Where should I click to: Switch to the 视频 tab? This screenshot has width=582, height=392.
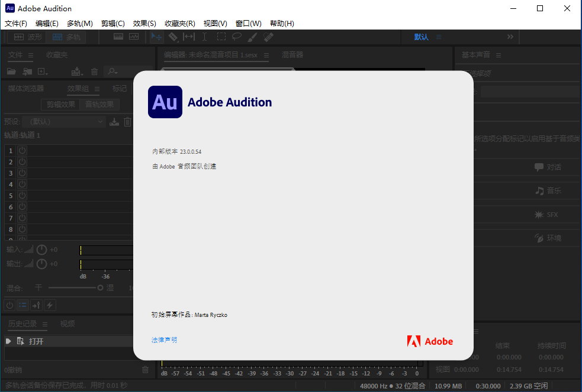pyautogui.click(x=67, y=324)
